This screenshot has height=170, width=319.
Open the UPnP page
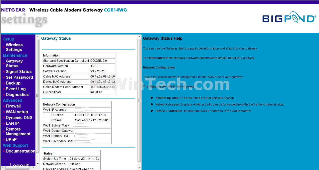[11, 140]
